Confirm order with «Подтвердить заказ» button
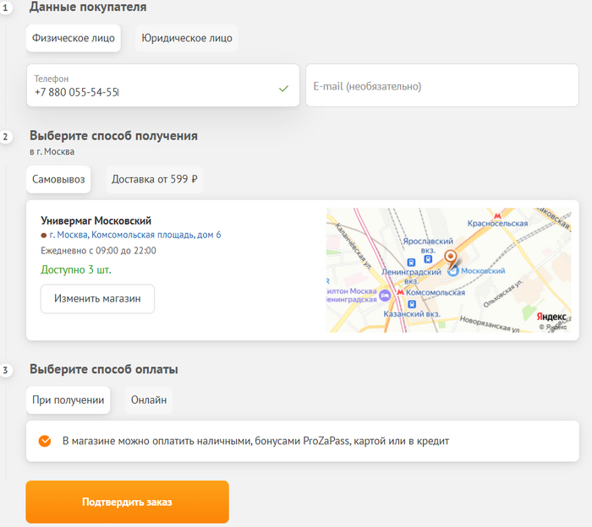Image resolution: width=592 pixels, height=527 pixels. coord(127,503)
